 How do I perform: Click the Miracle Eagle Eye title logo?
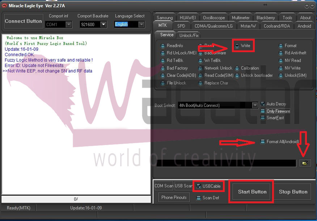tap(4, 6)
